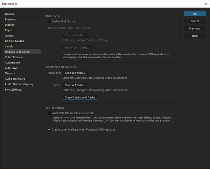Select Grids & Guides in sidebar
This screenshot has height=169, width=210.
[14, 41]
